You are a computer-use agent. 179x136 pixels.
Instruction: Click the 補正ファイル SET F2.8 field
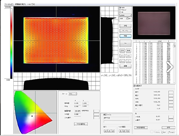point(117,118)
